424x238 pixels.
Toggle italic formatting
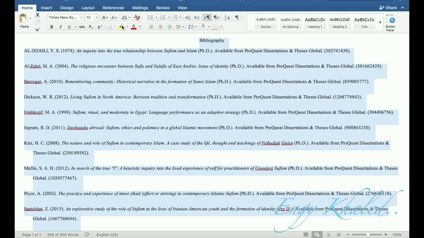60,27
